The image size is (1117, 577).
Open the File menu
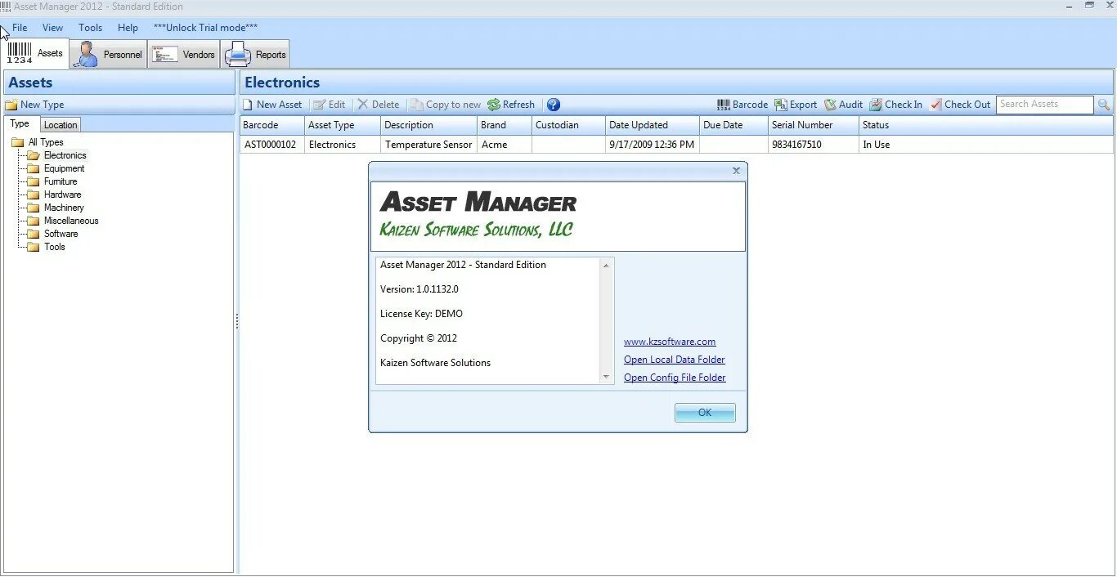[x=20, y=27]
